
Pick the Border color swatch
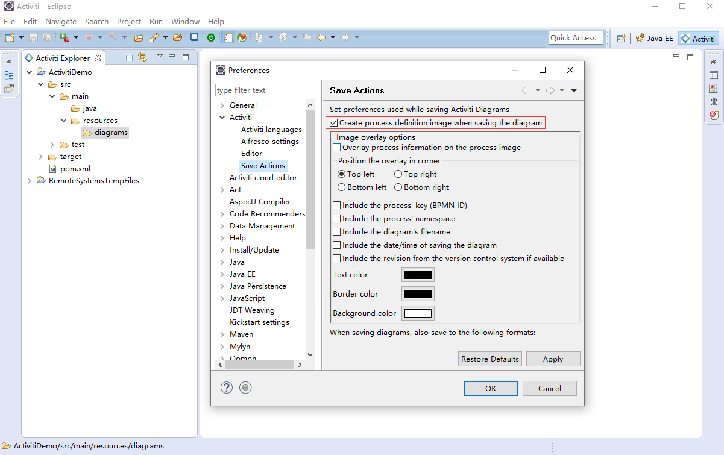(418, 294)
